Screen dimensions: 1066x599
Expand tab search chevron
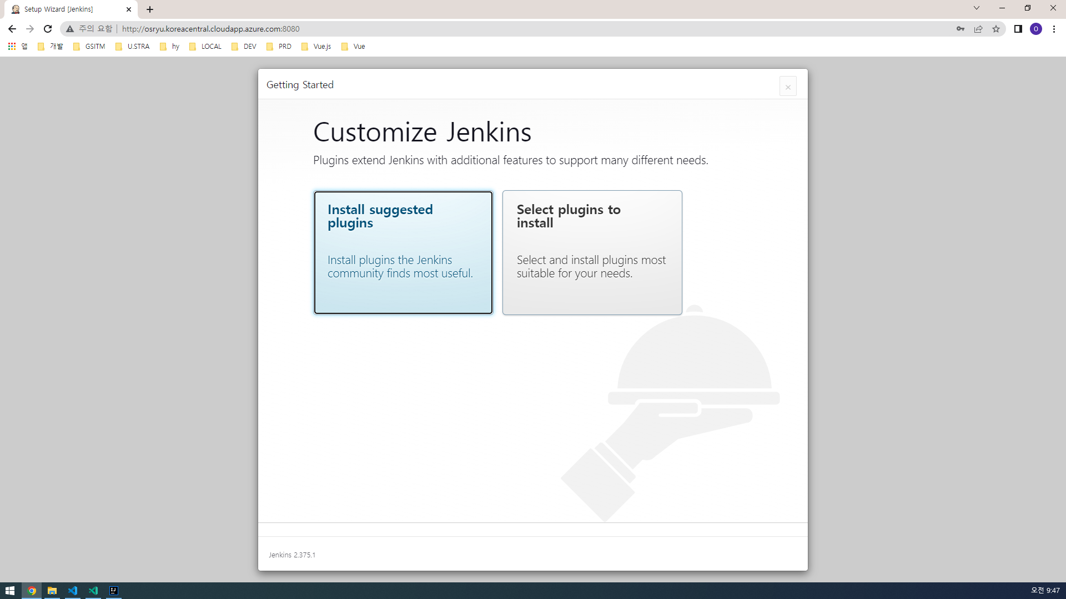(976, 8)
